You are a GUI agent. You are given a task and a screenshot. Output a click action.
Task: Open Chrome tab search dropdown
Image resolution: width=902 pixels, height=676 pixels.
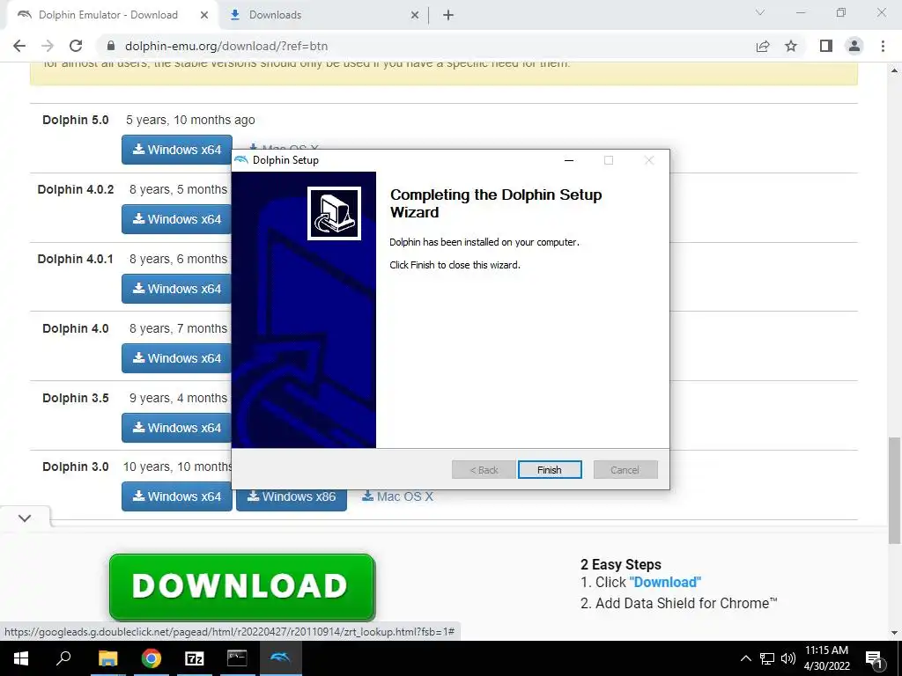(x=760, y=12)
